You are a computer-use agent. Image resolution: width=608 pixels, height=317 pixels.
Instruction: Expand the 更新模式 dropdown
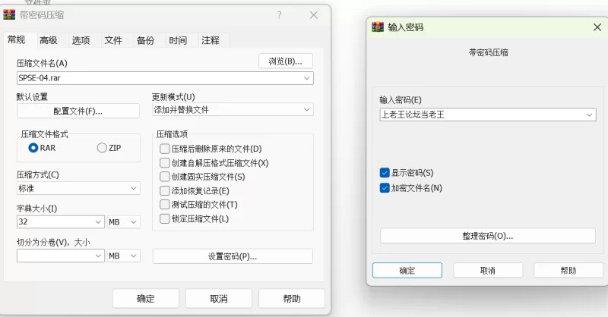307,110
